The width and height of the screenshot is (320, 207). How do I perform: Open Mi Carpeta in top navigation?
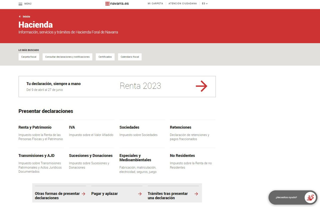tap(155, 4)
